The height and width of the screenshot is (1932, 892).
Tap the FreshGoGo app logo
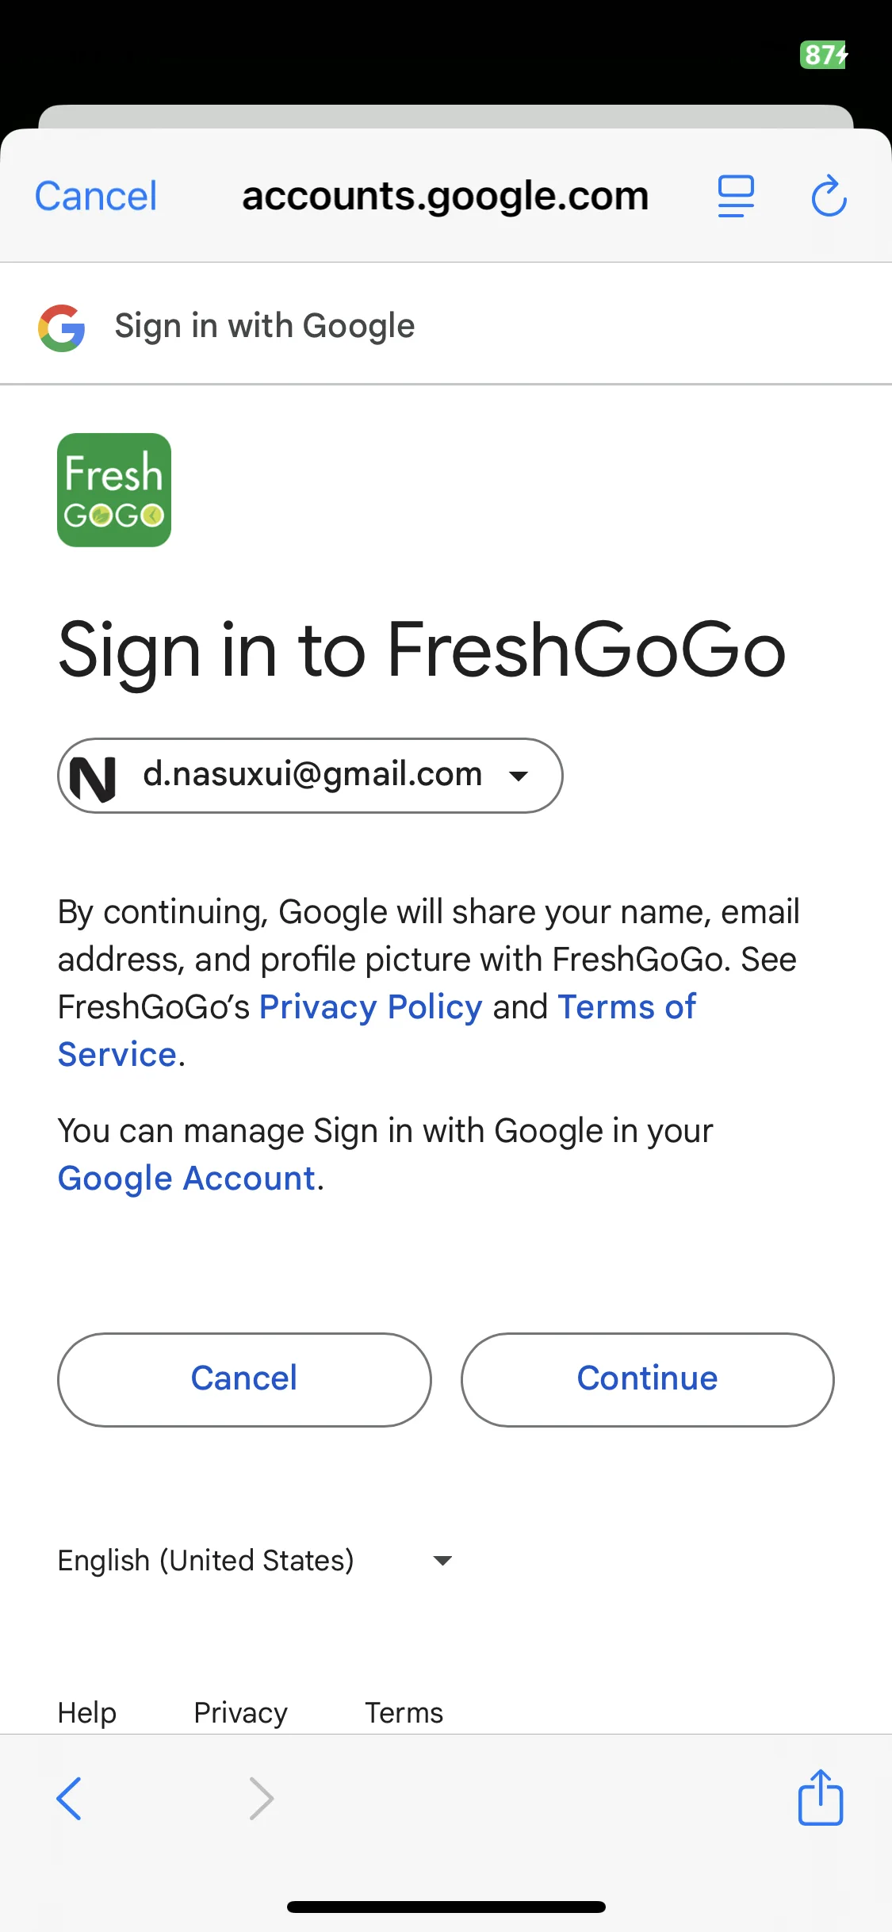pos(114,490)
